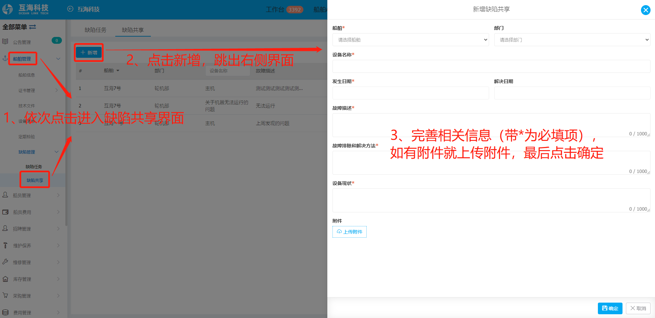Viewport: 655px width, 318px height.
Task: Click the 故障描述 text area
Action: click(x=491, y=125)
